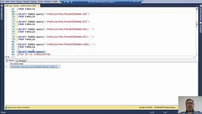Click the IDADE=16]/.. query on line 75
This screenshot has width=202, height=114.
pos(56,29)
